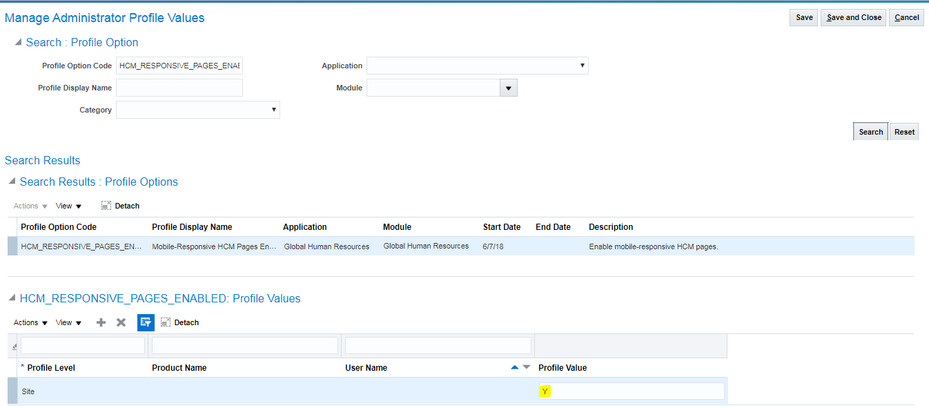Open the Category dropdown
Image resolution: width=929 pixels, height=408 pixels.
tap(274, 109)
